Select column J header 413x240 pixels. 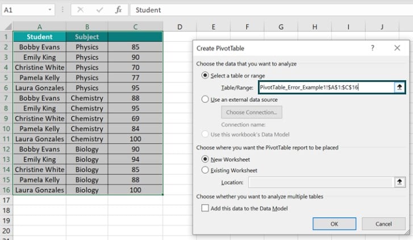pyautogui.click(x=382, y=27)
